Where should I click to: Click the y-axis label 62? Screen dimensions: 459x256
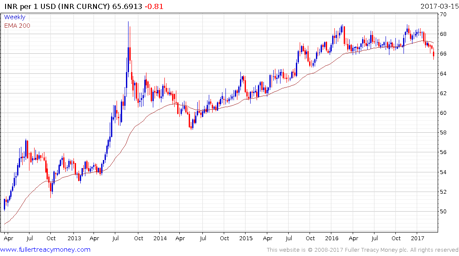coord(443,93)
